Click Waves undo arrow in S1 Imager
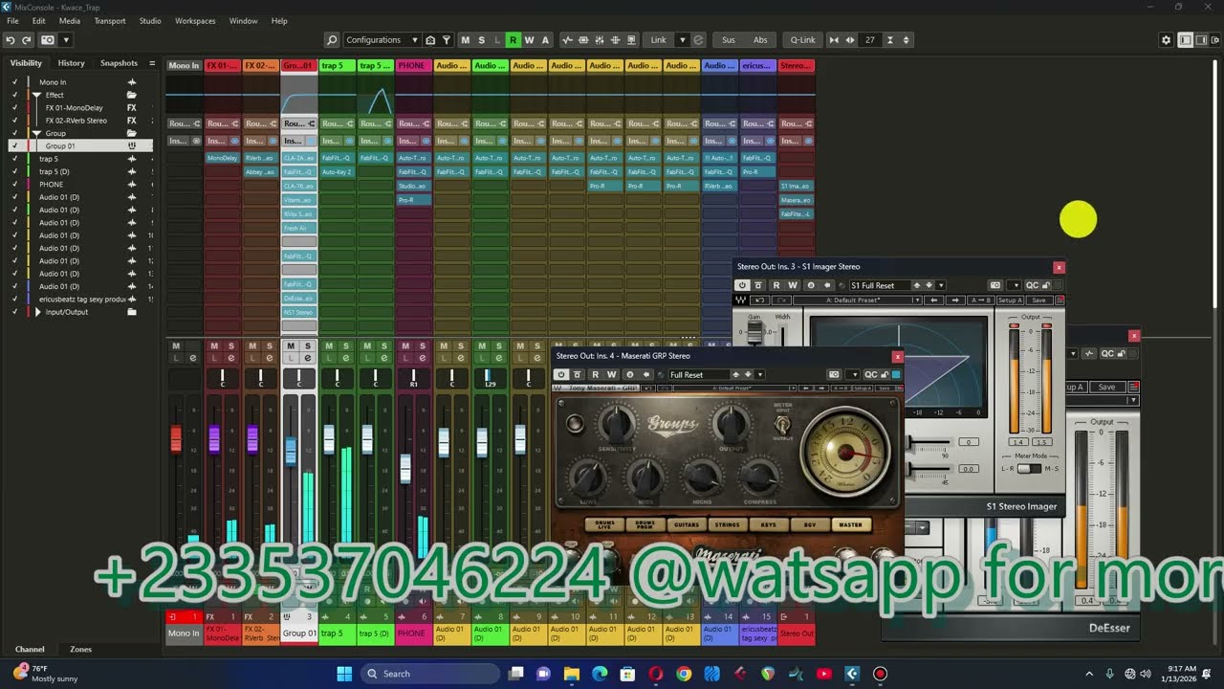This screenshot has height=689, width=1224. pyautogui.click(x=759, y=300)
